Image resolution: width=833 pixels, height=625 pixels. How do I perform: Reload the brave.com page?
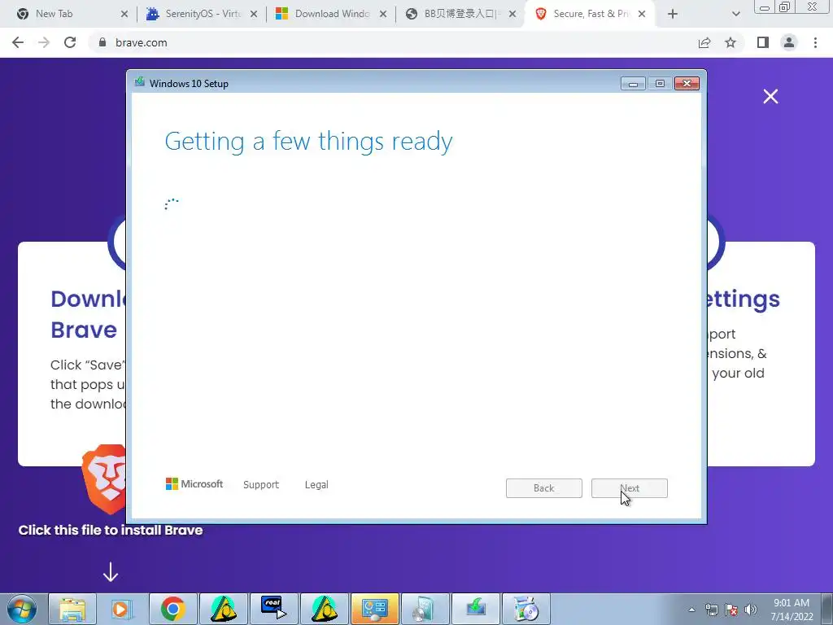pyautogui.click(x=70, y=42)
